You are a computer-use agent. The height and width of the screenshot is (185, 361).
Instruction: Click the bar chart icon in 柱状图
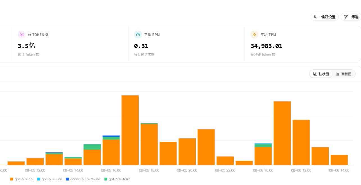[x=315, y=74]
